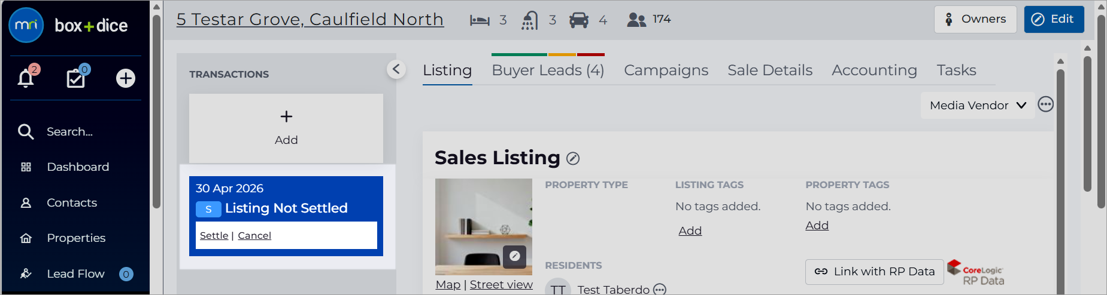Click the Edit button
The height and width of the screenshot is (295, 1107).
point(1054,19)
